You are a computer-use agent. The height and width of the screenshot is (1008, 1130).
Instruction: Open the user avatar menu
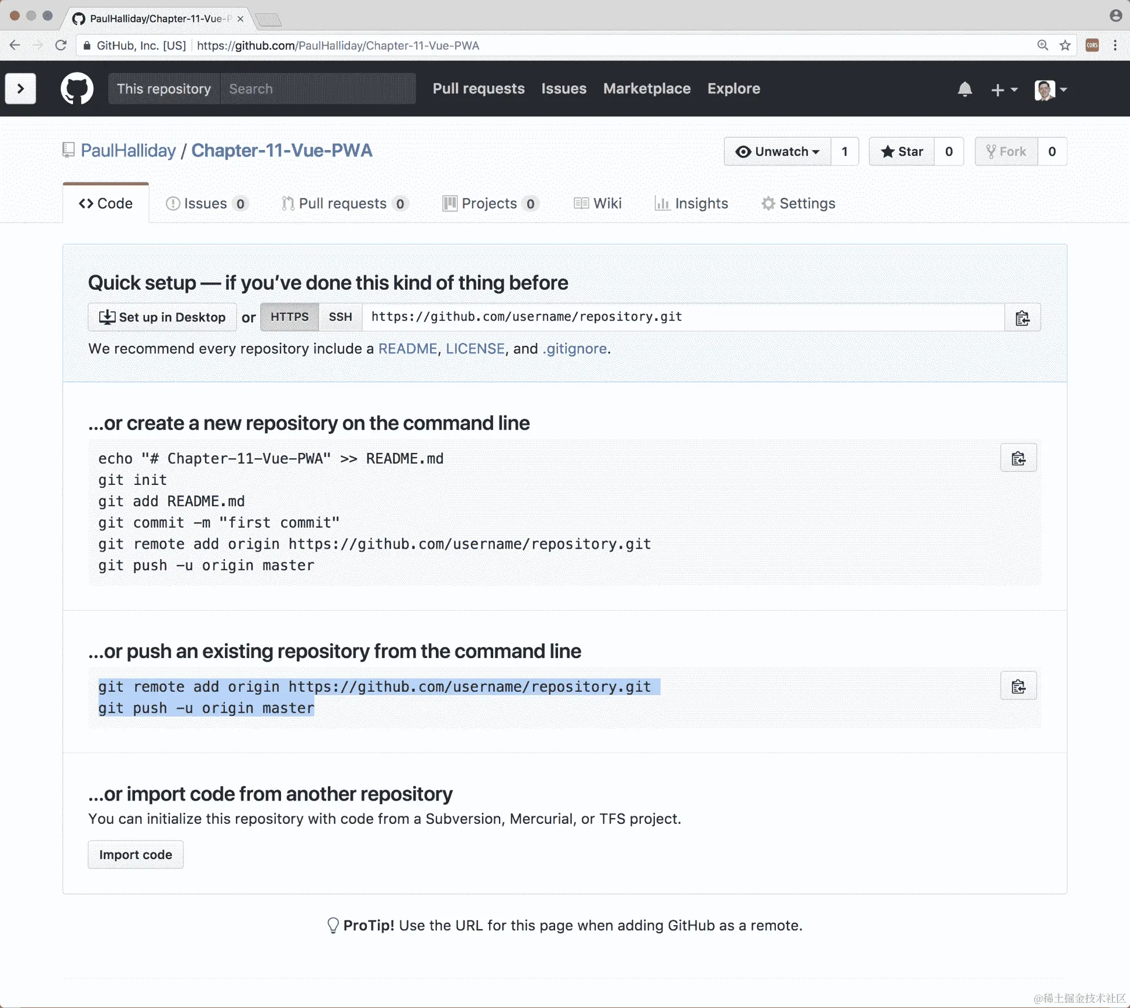(x=1050, y=89)
